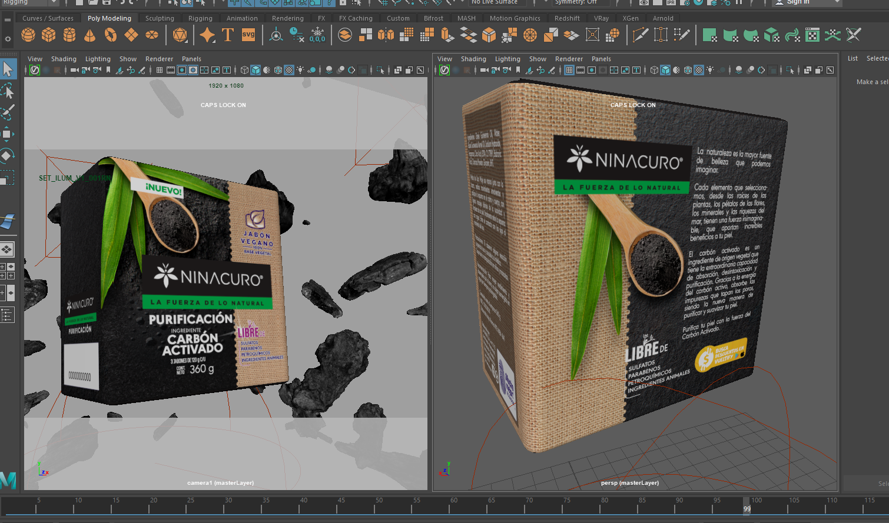Create a polygon disc from the shelf
889x523 pixels.
(152, 35)
